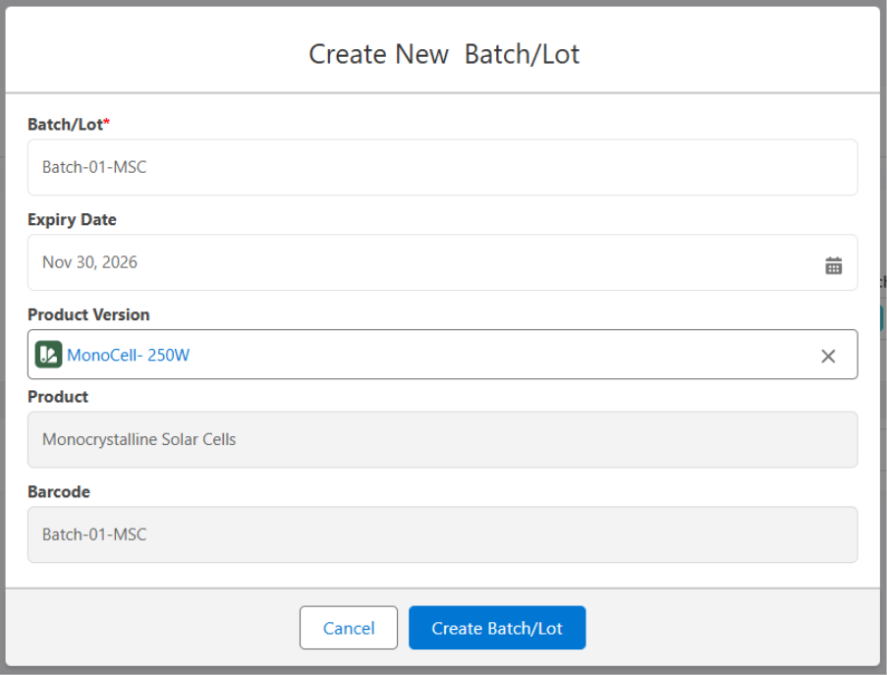Click the teal badge behind the dialog edge
The image size is (887, 675).
coord(883,317)
